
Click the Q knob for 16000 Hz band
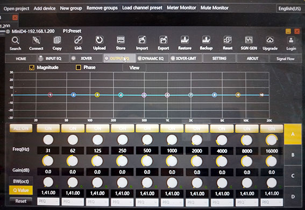(272, 183)
